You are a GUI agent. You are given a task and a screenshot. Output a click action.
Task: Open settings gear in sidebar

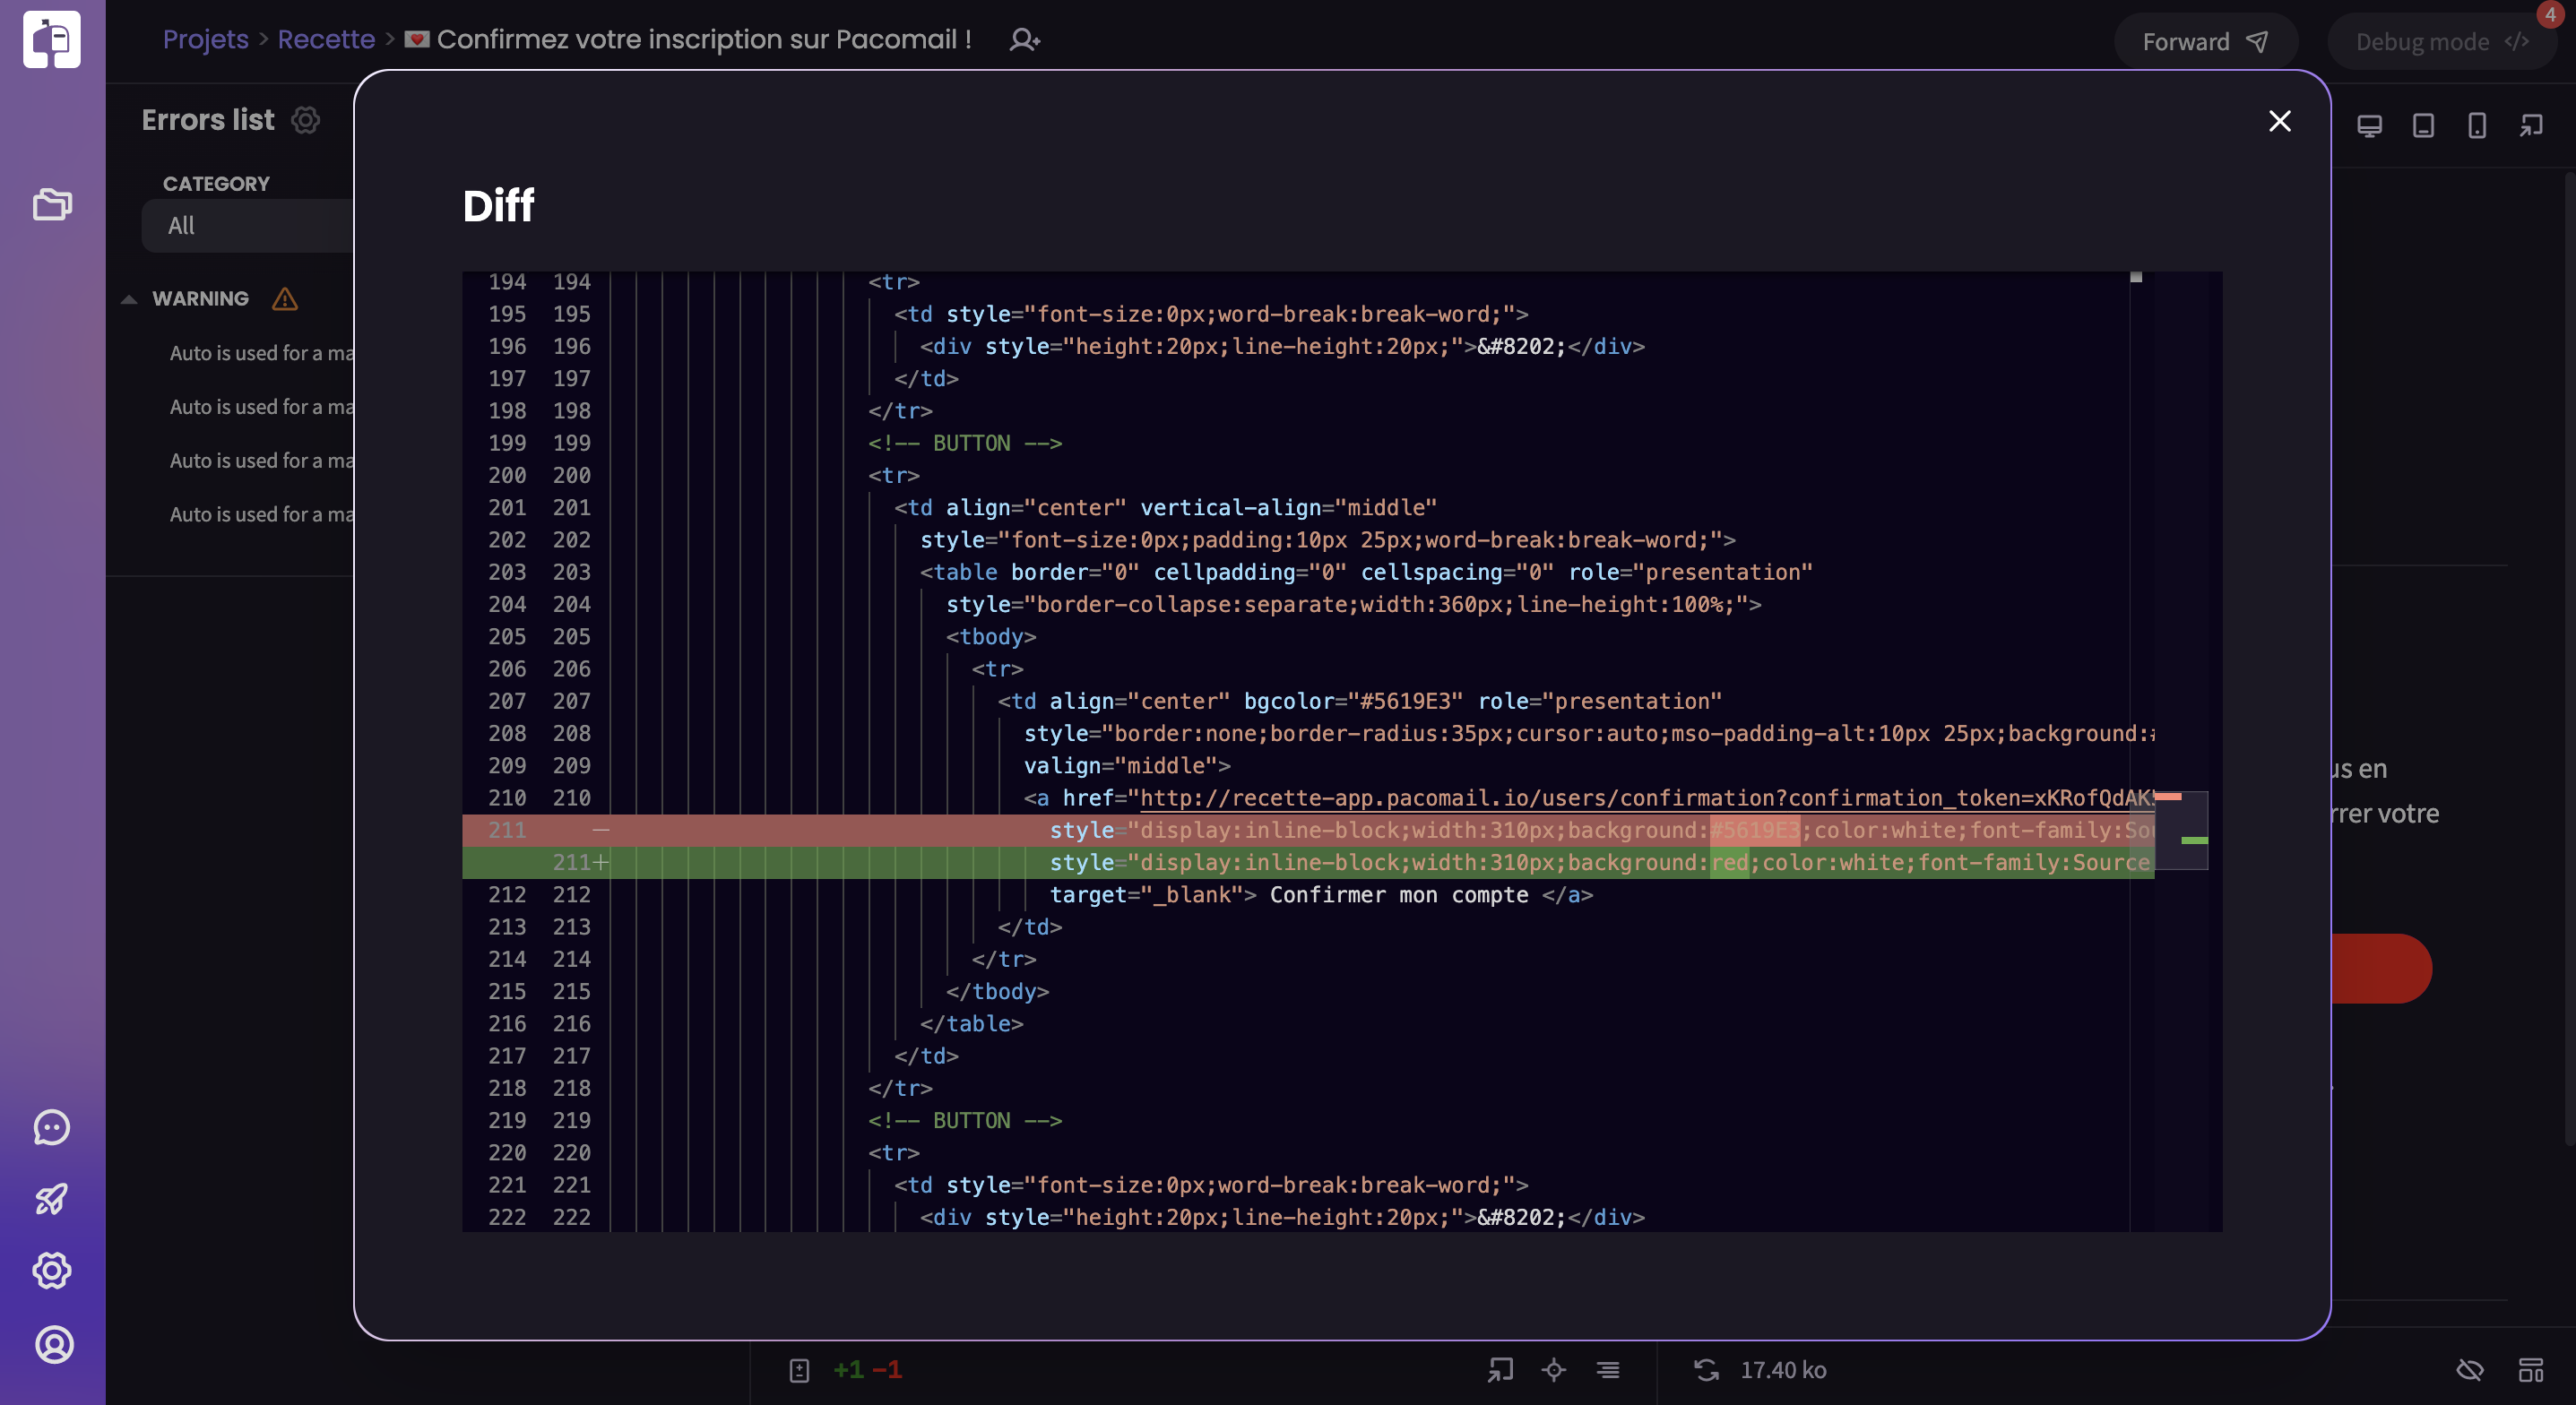[52, 1271]
